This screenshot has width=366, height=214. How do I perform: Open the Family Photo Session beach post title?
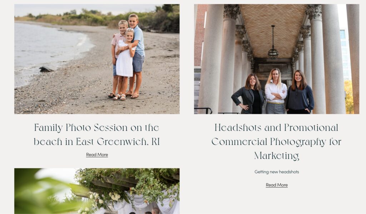[x=97, y=135]
